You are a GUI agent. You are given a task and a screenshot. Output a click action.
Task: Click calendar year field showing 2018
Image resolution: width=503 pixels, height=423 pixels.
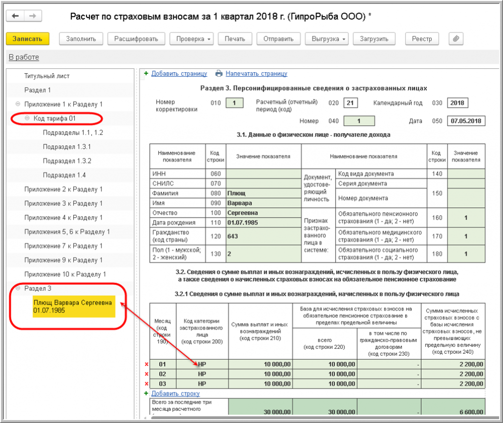[457, 103]
